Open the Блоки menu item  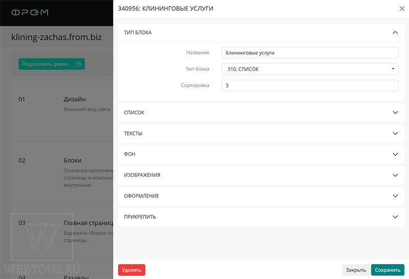pos(73,160)
